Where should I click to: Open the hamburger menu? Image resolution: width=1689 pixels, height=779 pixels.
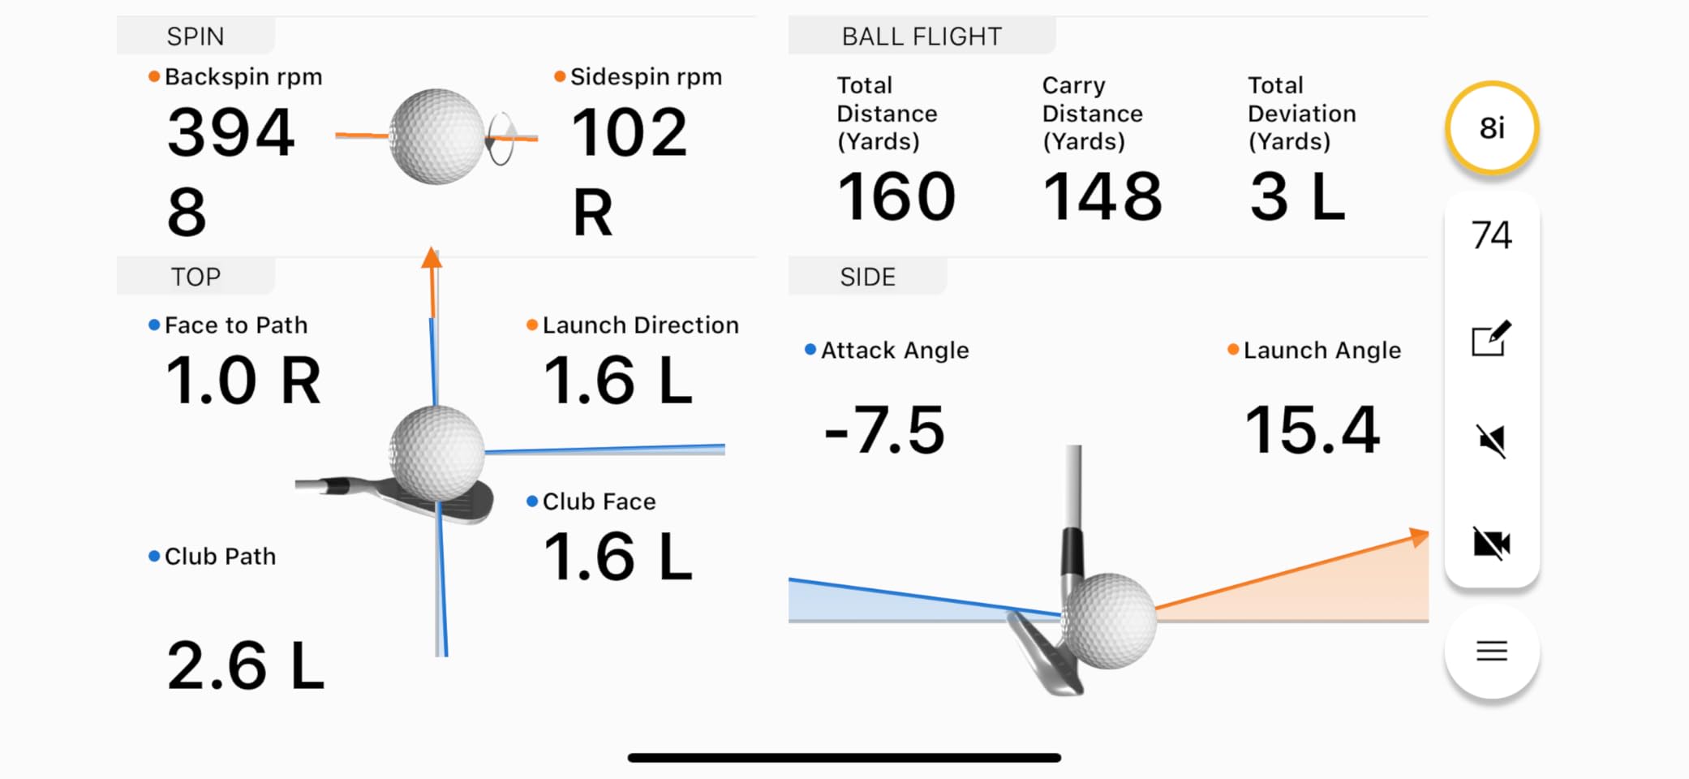click(x=1492, y=651)
